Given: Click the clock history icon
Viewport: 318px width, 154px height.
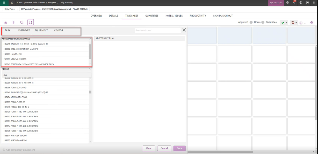Looking at the screenshot, I should [22, 22].
